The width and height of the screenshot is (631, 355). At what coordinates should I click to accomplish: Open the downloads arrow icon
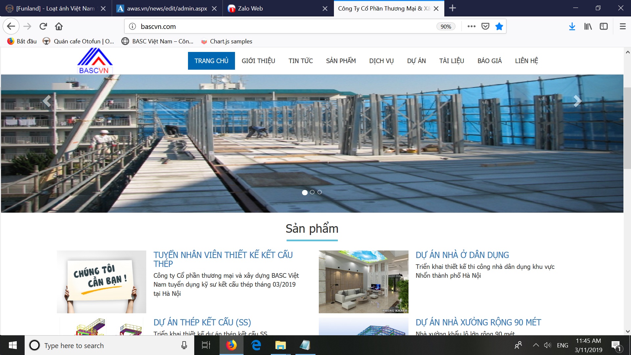tap(572, 26)
